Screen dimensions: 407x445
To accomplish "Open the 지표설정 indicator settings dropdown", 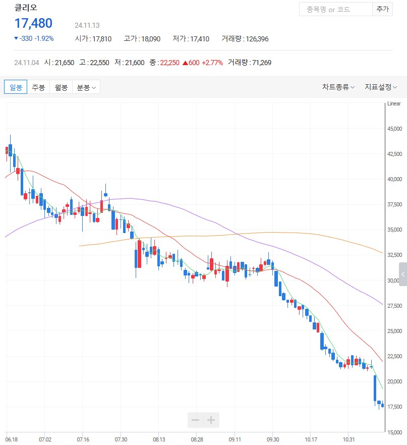I will pos(381,87).
